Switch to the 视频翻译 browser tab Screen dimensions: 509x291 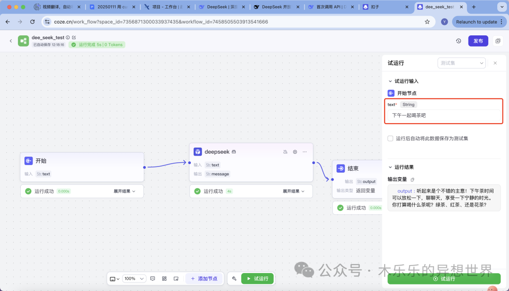click(57, 7)
